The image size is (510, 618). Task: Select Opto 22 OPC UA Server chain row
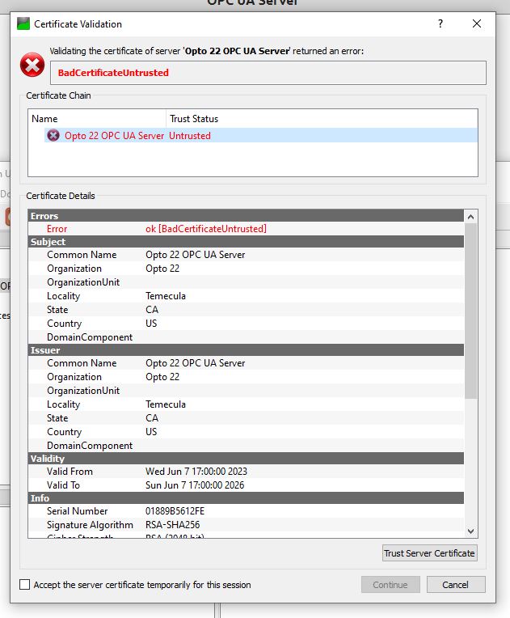click(261, 136)
